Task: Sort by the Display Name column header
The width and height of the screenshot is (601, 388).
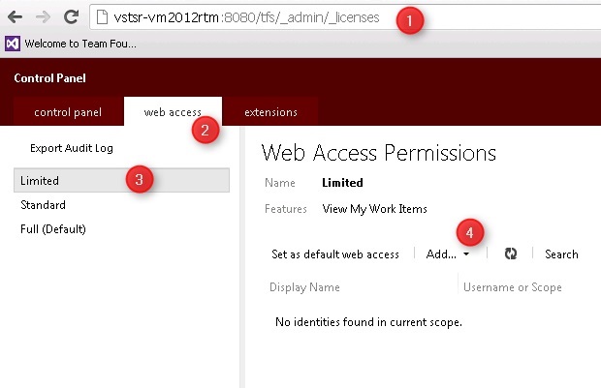Action: tap(304, 287)
